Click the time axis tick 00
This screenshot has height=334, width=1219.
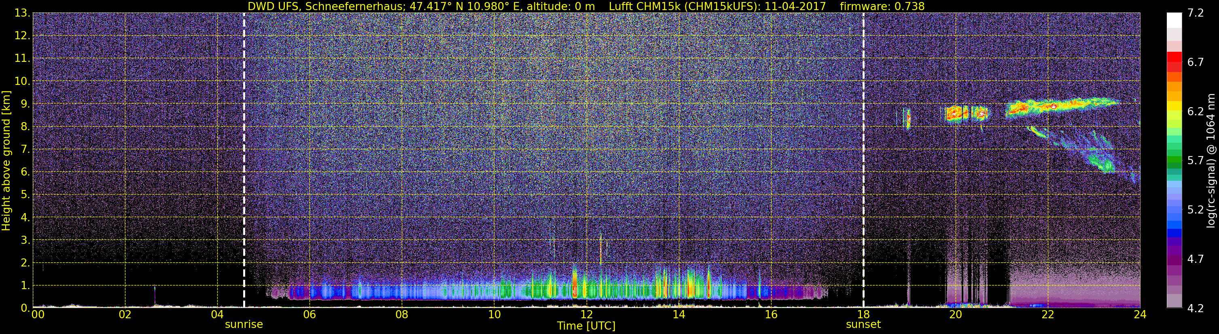[x=37, y=315]
